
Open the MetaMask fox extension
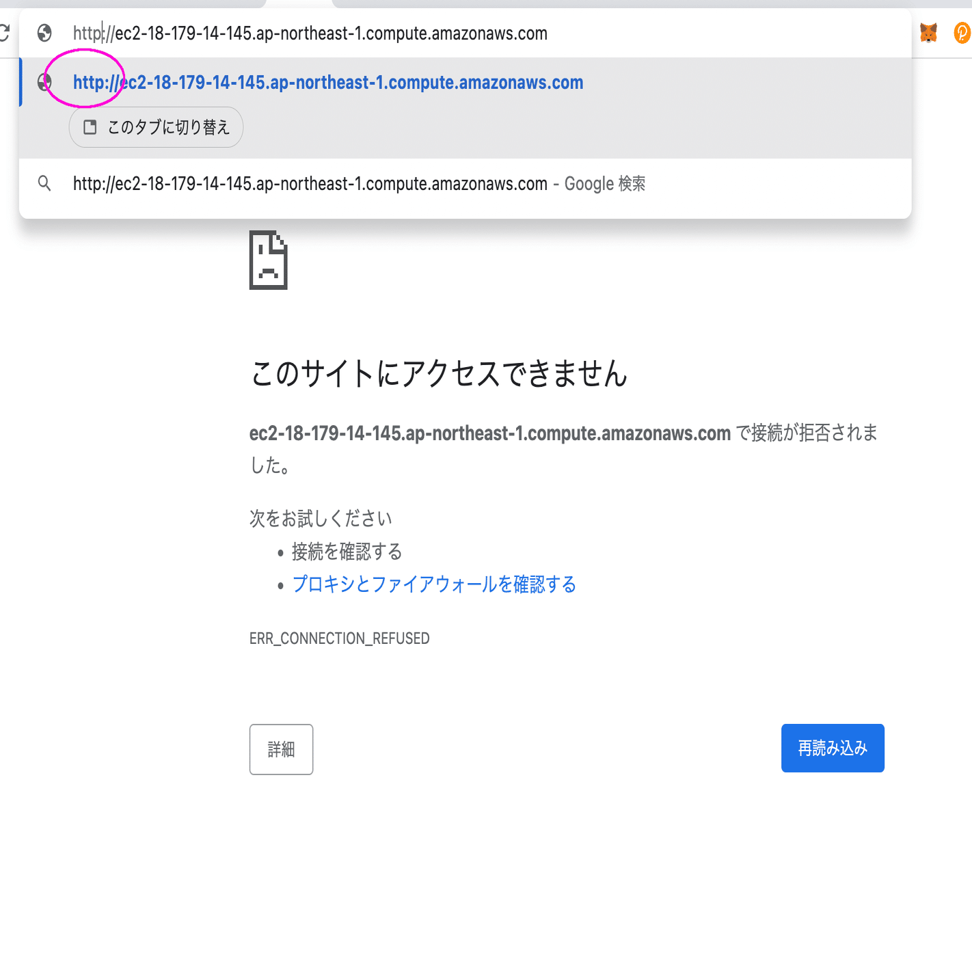click(x=928, y=32)
